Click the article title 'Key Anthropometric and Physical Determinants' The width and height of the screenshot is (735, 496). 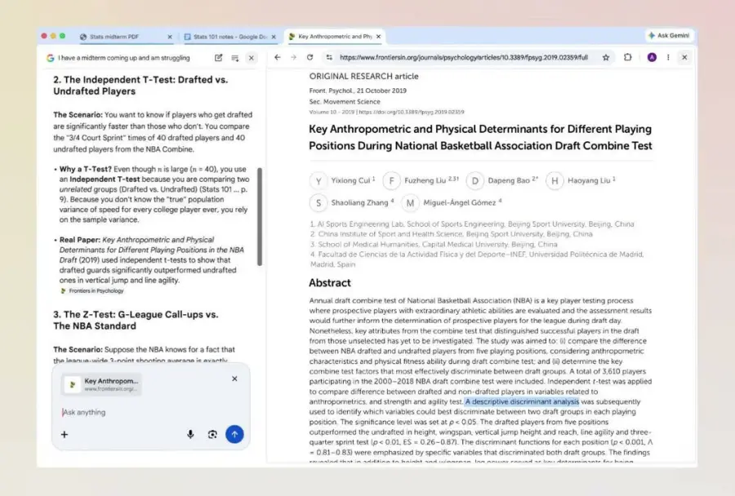click(x=480, y=137)
